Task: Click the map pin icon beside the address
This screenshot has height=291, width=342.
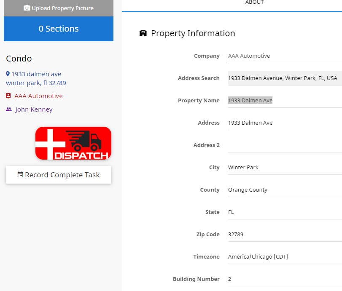Action: 8,74
